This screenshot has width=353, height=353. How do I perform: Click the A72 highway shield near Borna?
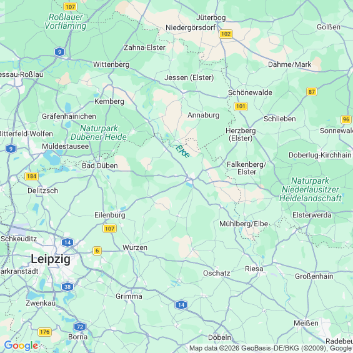(80, 327)
